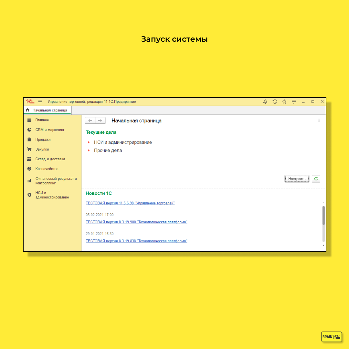This screenshot has height=349, width=349.
Task: Click the Текущие дела heading
Action: pos(101,132)
